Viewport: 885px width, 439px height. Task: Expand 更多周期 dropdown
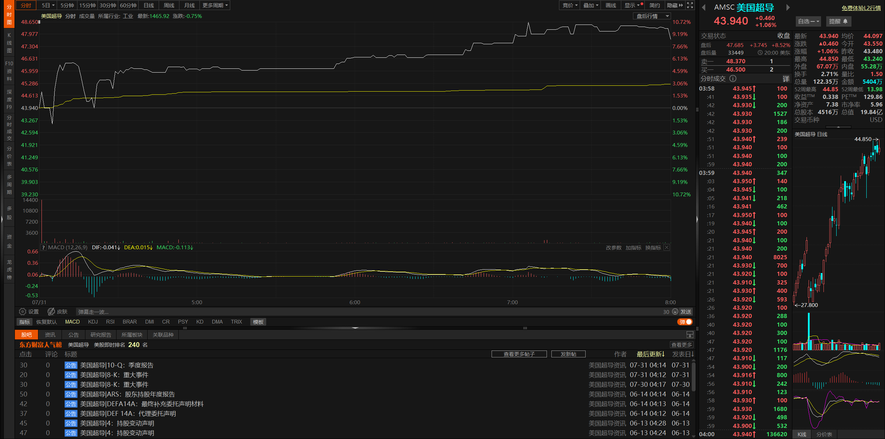pos(215,5)
